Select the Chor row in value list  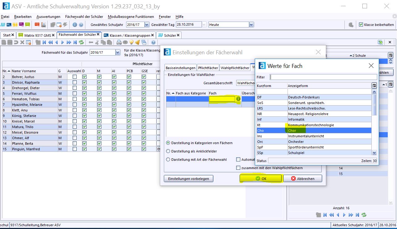(314, 131)
